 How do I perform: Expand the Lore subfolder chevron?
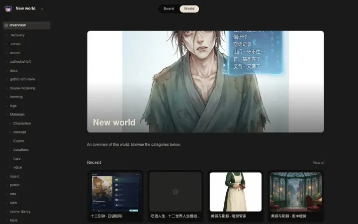click(x=10, y=159)
